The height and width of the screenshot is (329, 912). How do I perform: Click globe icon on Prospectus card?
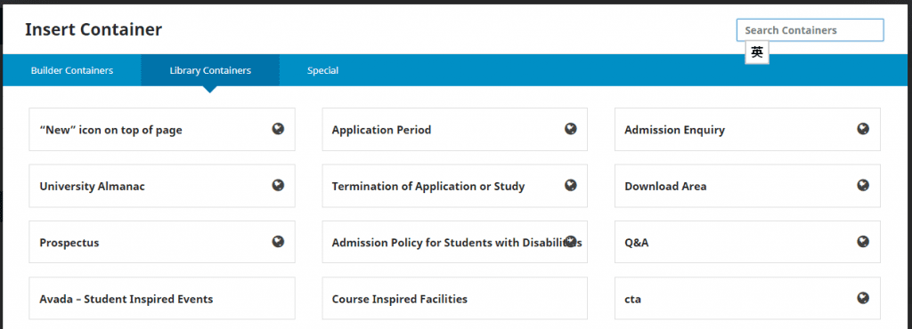tap(278, 241)
